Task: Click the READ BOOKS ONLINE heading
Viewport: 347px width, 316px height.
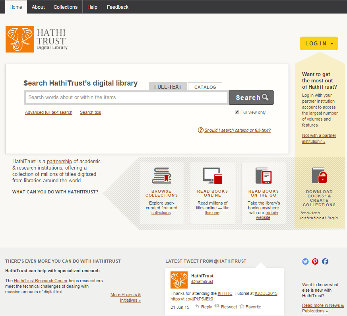Action: pyautogui.click(x=212, y=193)
